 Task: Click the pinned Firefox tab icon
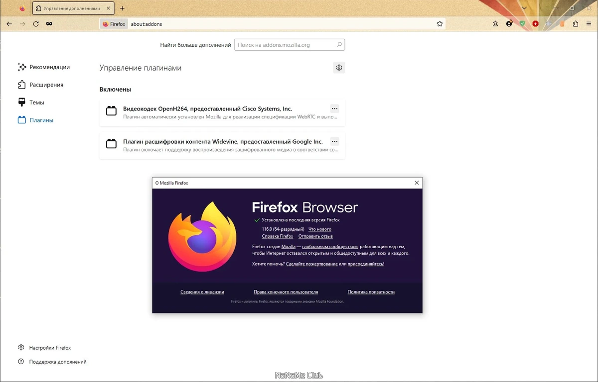tap(22, 8)
